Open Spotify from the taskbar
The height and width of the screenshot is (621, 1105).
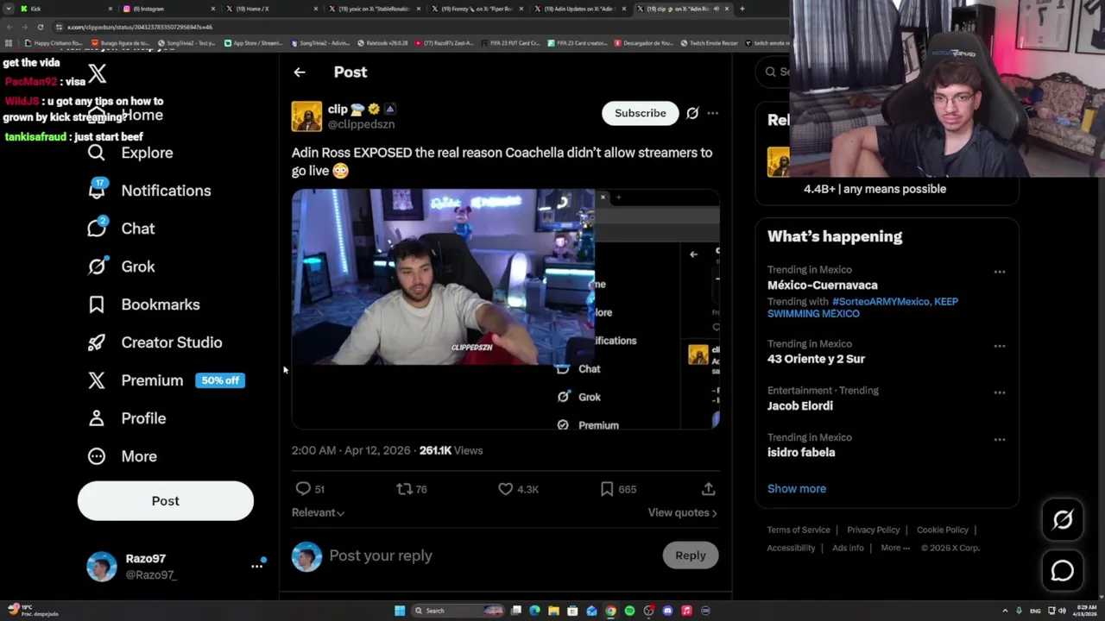click(629, 611)
